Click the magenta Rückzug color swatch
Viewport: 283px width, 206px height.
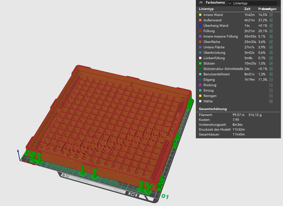coord(200,85)
